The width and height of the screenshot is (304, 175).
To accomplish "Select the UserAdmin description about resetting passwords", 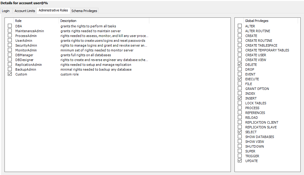I will point(103,41).
